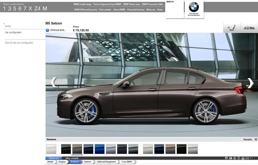Send configuration by email envelope icon
This screenshot has width=258, height=165.
click(x=247, y=158)
